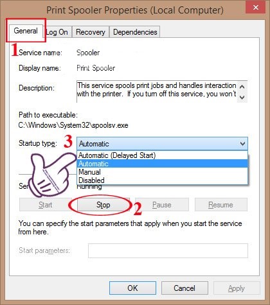Click the Pause service button
Screen dimensions: 270x305
162,205
